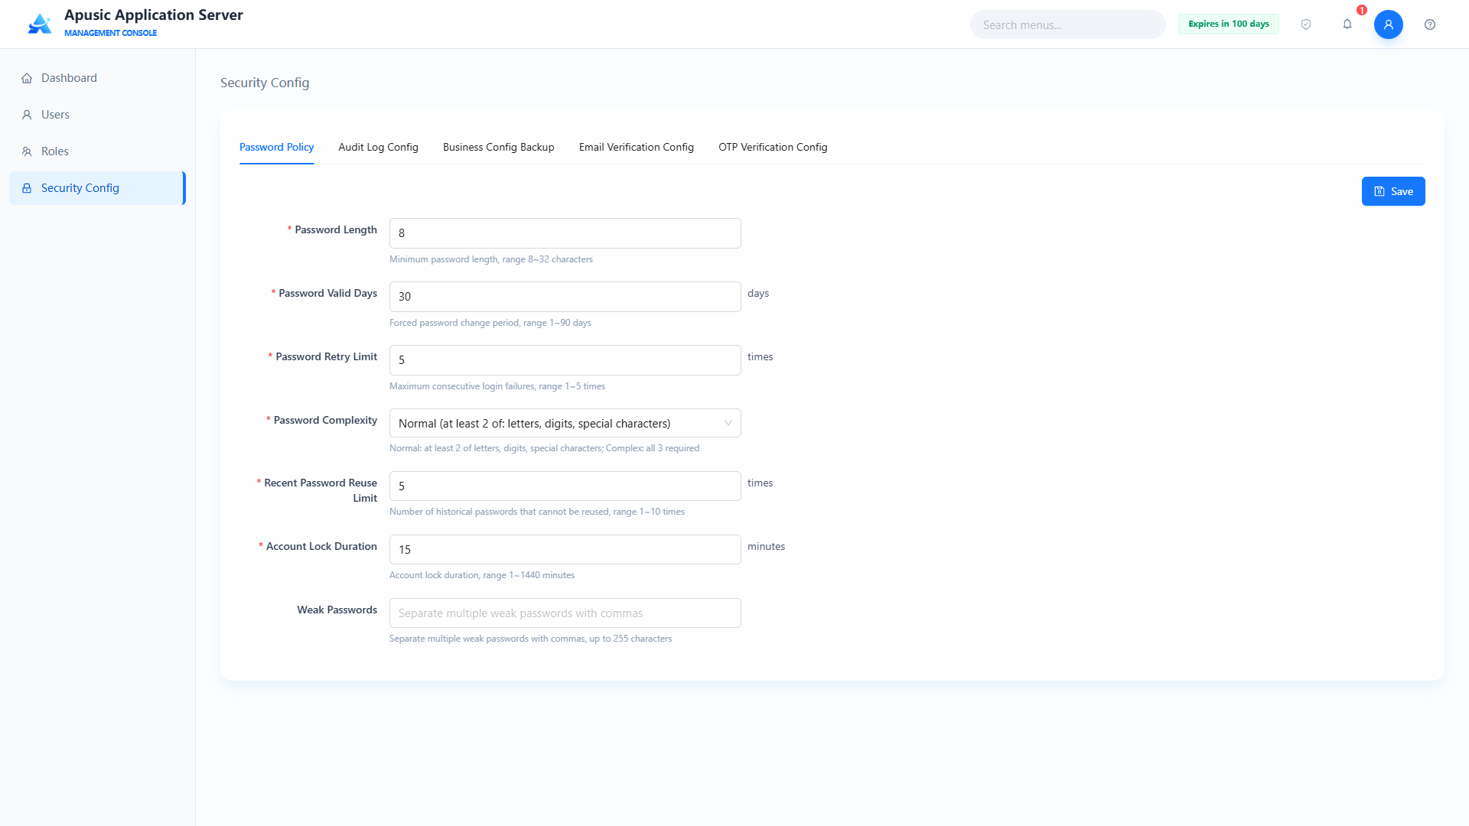Click the Users person icon in sidebar
Viewport: 1469px width, 826px height.
point(27,115)
